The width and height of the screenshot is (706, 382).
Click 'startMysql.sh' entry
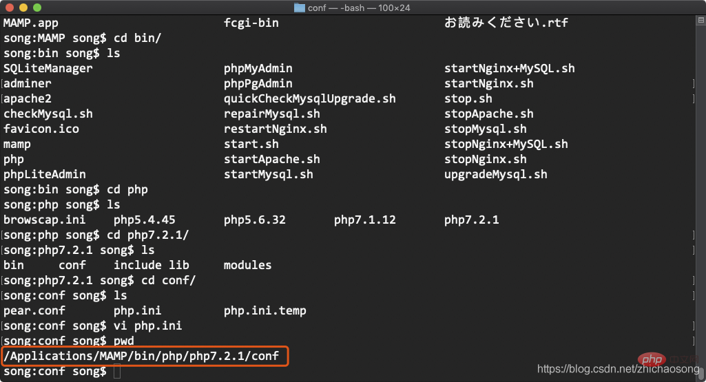[x=269, y=174]
